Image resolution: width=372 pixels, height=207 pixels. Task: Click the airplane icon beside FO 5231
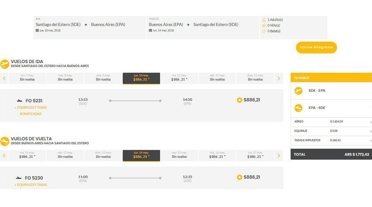(x=19, y=101)
